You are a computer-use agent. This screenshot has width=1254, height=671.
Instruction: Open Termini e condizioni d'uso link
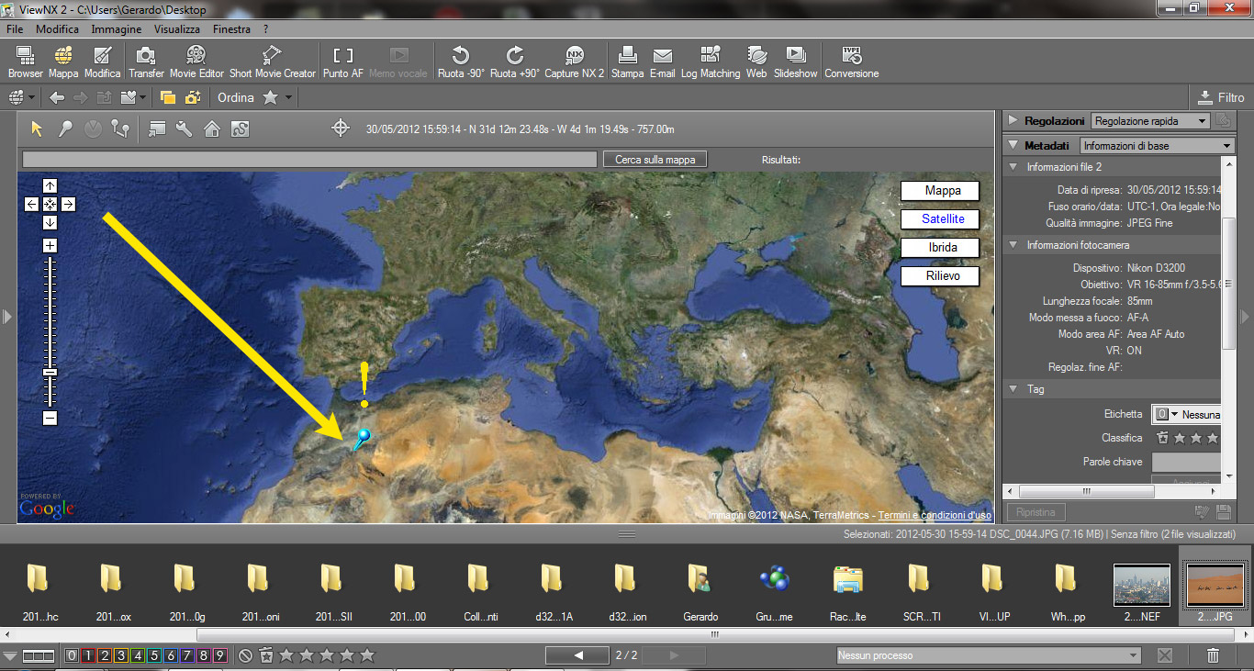click(935, 515)
